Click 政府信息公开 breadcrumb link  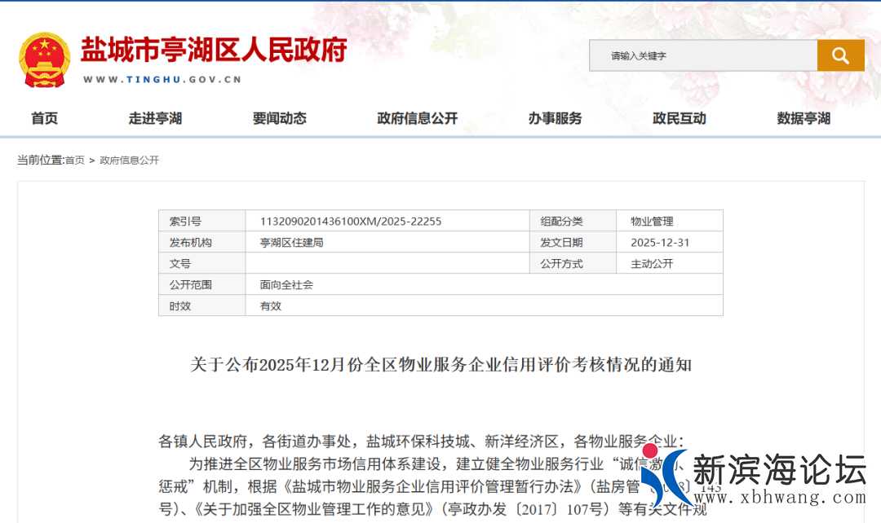click(130, 160)
